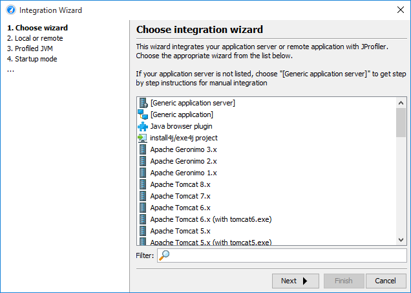Click the Apache Geronimo 3.x server icon
The height and width of the screenshot is (293, 411).
(143, 149)
